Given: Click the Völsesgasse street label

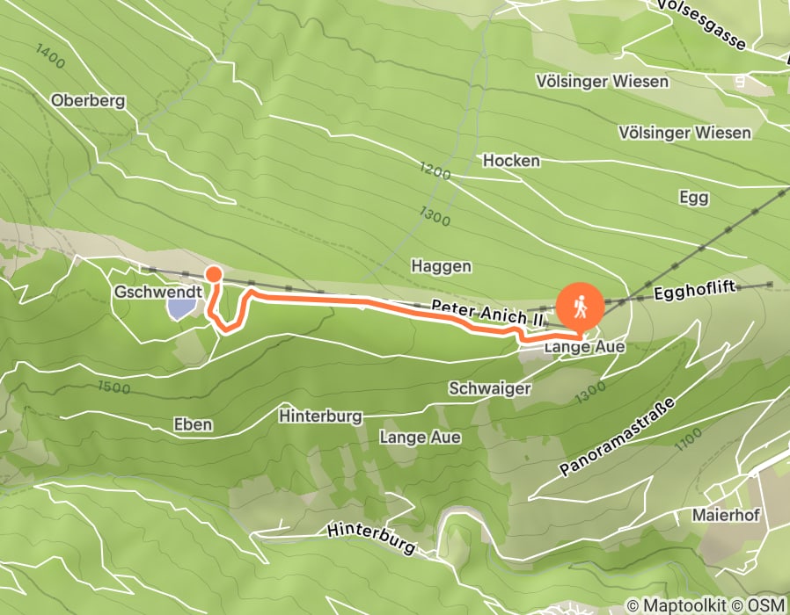Looking at the screenshot, I should tap(702, 24).
